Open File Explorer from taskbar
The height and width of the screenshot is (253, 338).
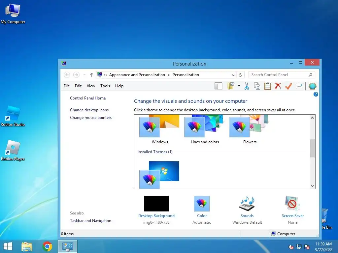click(27, 246)
